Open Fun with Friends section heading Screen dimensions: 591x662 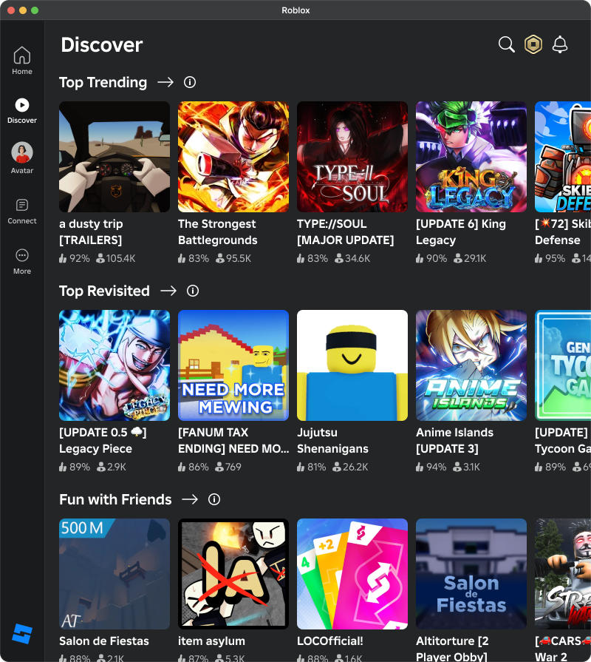coord(115,499)
